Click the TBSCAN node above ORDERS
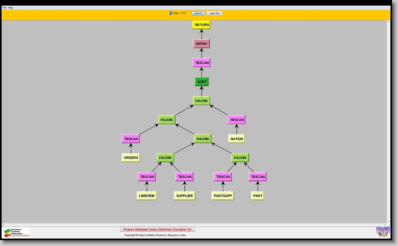The height and width of the screenshot is (246, 398). click(x=131, y=139)
